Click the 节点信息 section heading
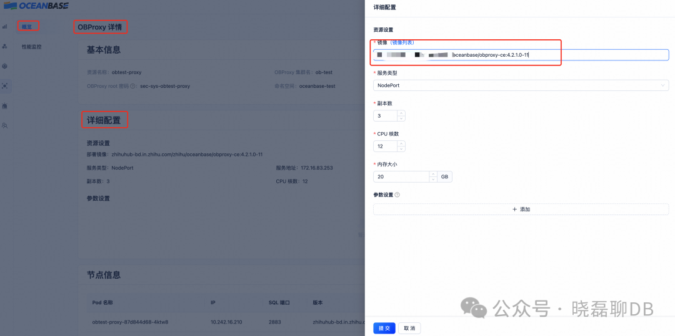Viewport: 675px width, 336px height. pos(104,275)
